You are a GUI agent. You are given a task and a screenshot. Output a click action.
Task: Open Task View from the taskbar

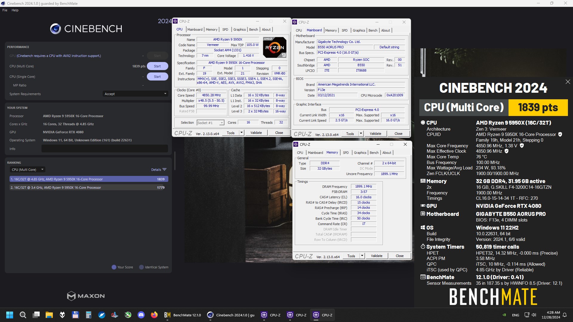click(x=36, y=315)
